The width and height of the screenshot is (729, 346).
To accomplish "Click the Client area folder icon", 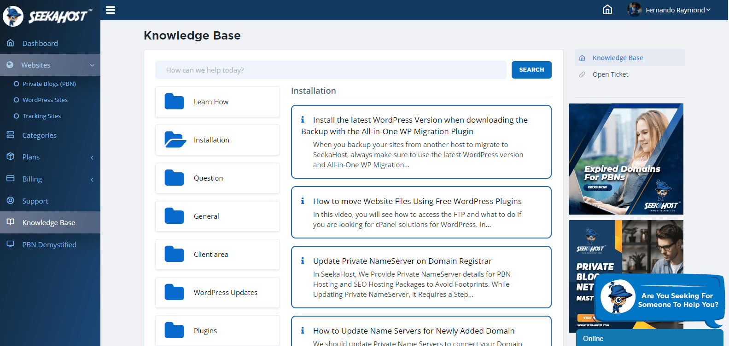I will click(174, 254).
